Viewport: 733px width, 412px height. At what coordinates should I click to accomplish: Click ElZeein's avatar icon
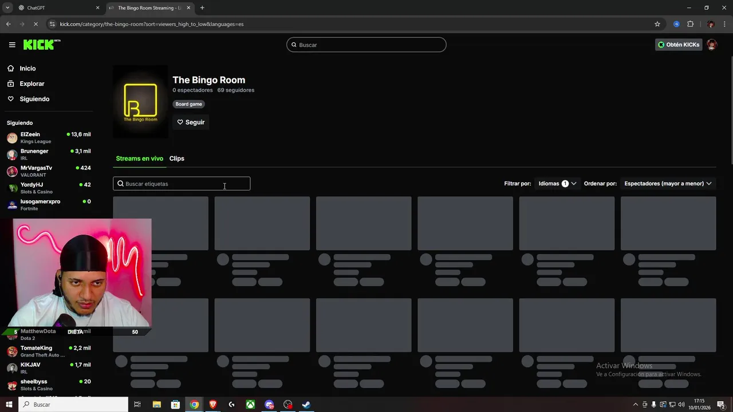coord(12,138)
